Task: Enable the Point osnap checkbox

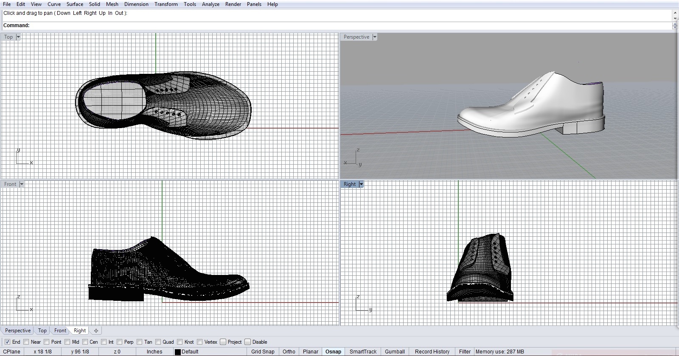Action: (x=47, y=342)
